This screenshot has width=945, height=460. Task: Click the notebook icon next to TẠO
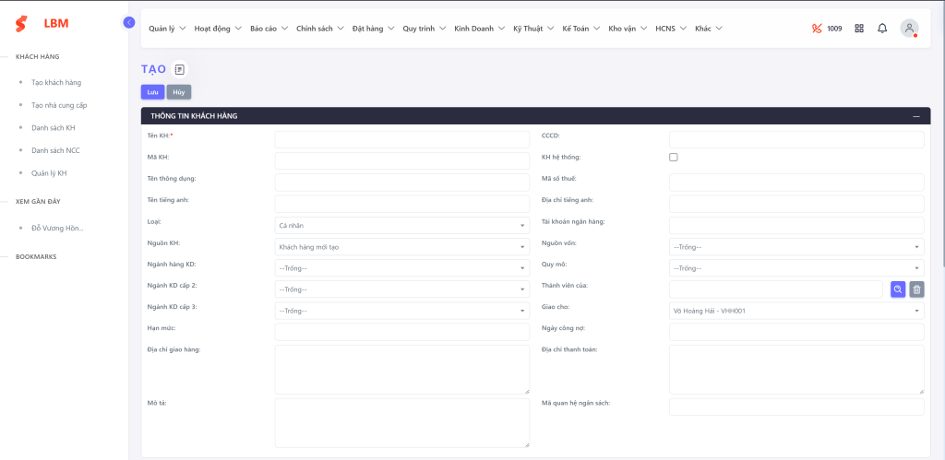click(179, 69)
